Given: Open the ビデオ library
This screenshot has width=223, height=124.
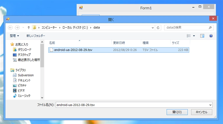Looking at the screenshot, I should (21, 90).
